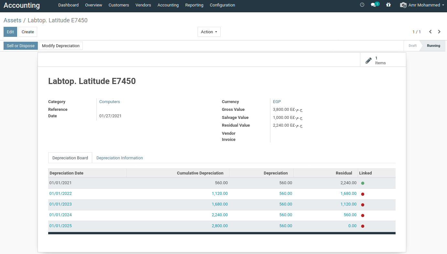Click Modify Depreciation button

(61, 46)
